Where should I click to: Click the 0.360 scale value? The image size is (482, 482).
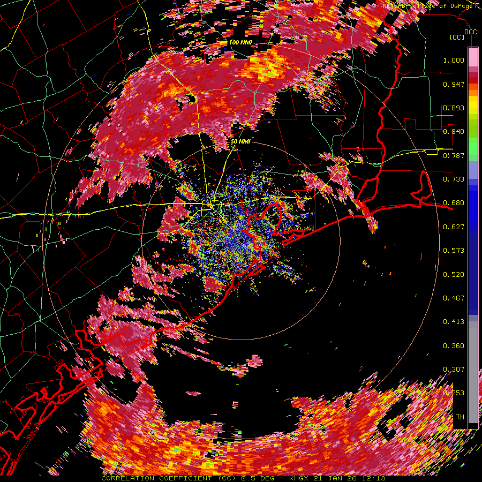454,346
